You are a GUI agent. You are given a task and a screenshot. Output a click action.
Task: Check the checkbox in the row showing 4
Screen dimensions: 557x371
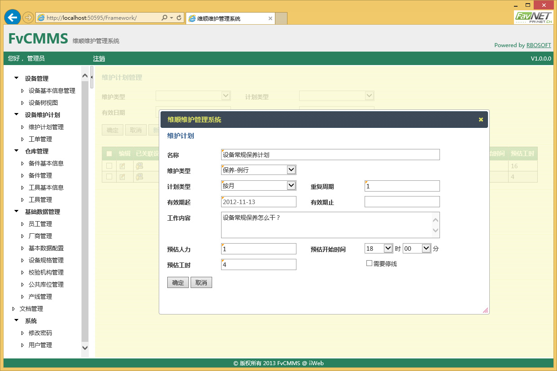(109, 177)
